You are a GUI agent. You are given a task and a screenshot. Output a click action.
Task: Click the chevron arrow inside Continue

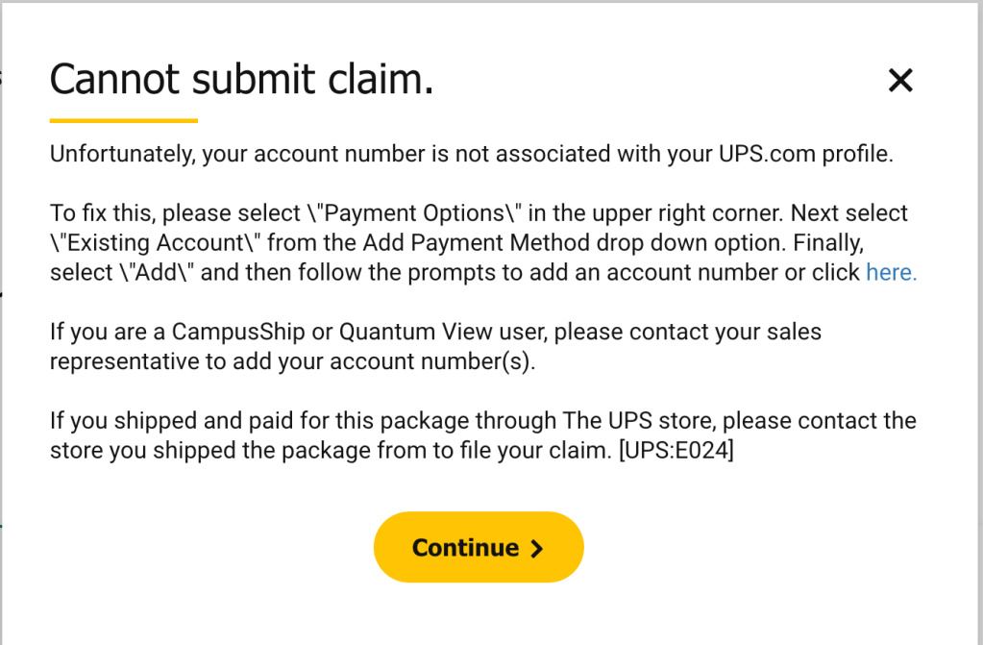tap(537, 548)
